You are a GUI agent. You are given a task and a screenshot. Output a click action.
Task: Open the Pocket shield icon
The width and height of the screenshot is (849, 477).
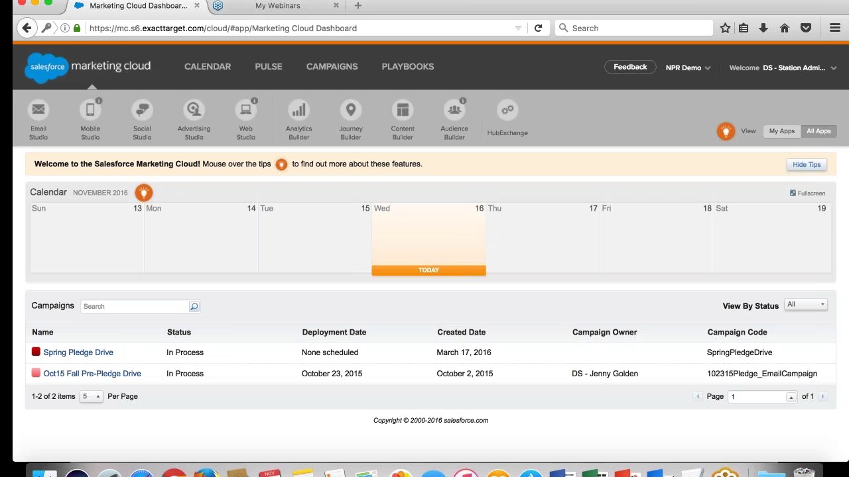pyautogui.click(x=806, y=28)
